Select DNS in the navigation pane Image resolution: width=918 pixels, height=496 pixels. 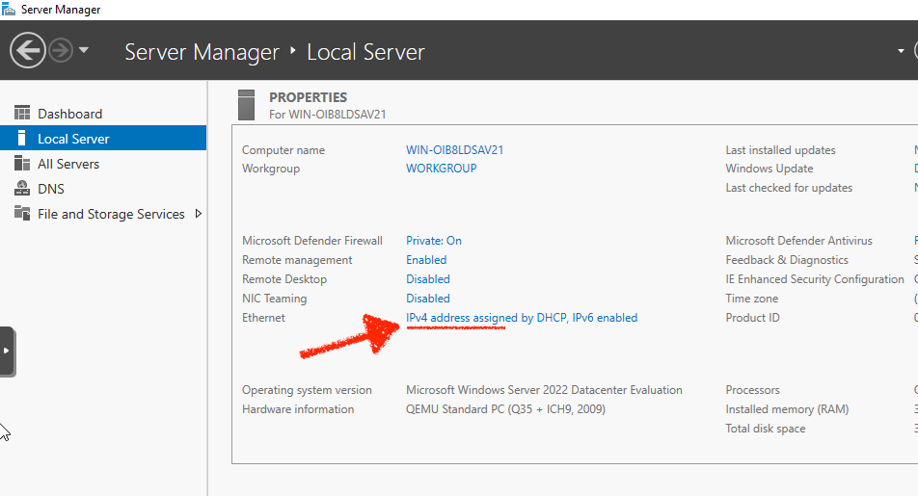point(51,189)
